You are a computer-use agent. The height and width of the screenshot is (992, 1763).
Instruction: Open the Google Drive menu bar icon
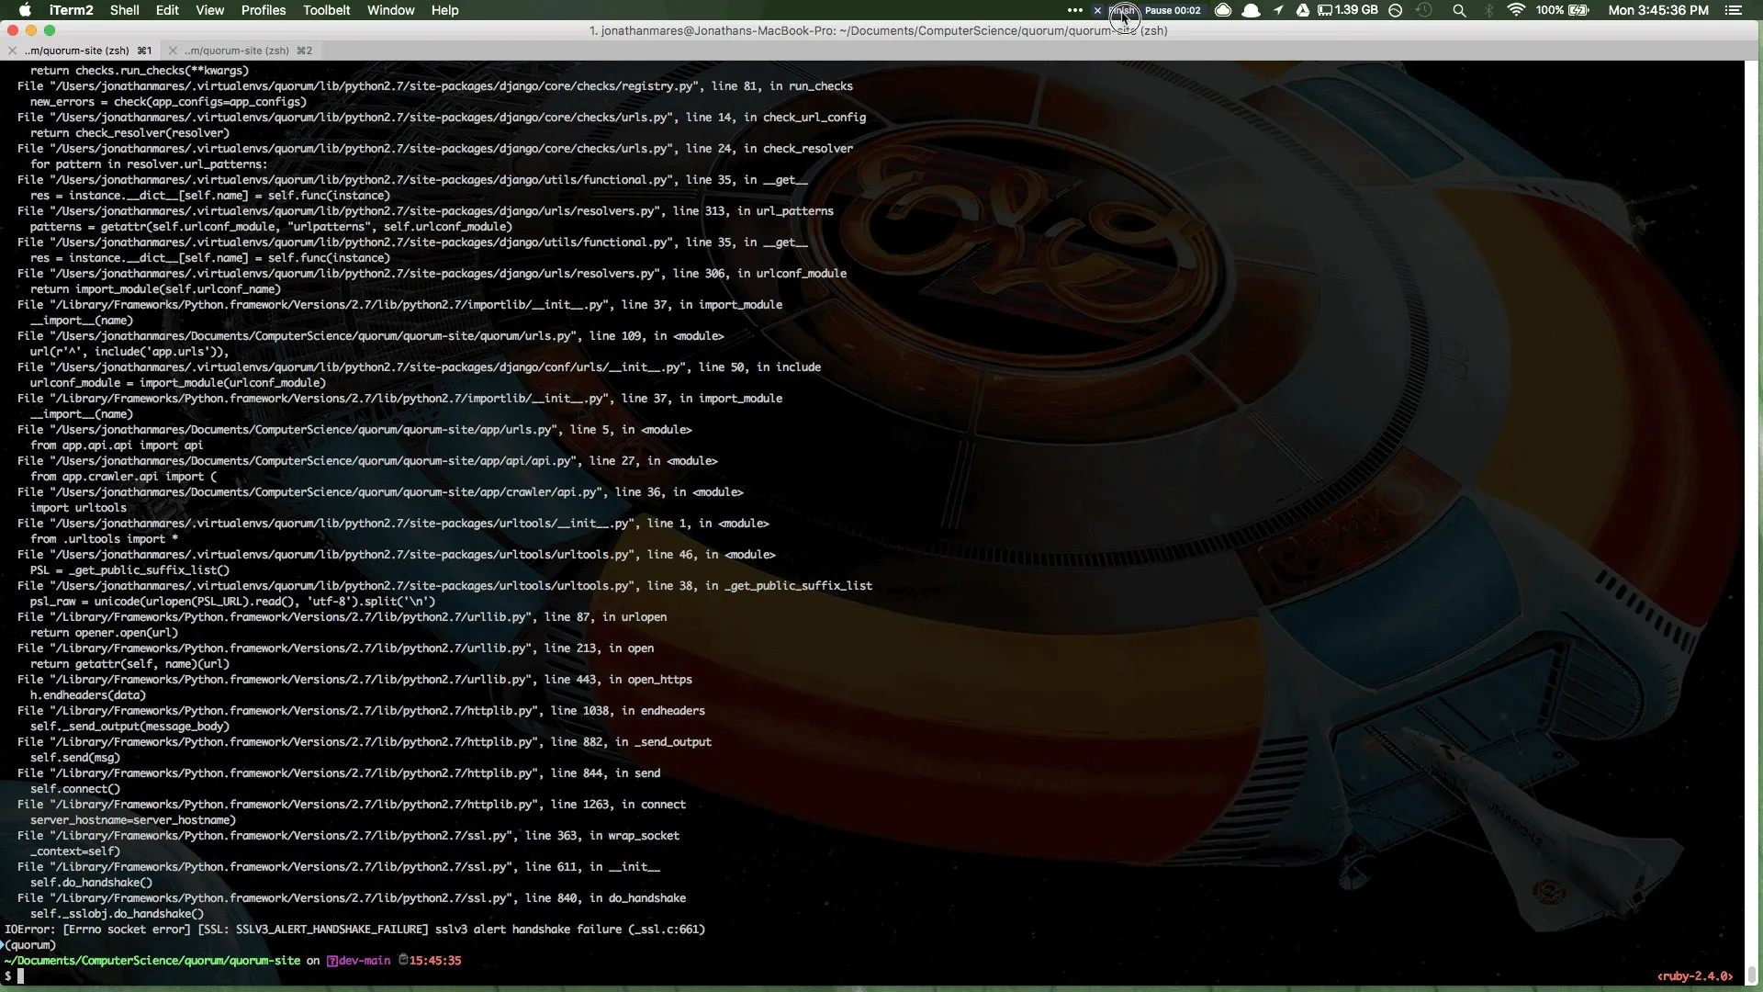click(1302, 10)
